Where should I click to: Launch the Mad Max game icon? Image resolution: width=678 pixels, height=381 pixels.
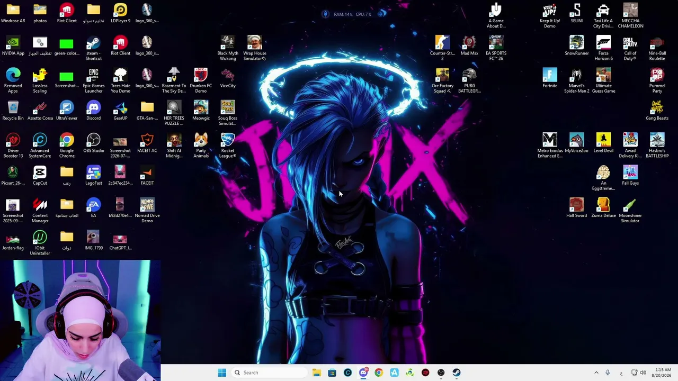[469, 46]
